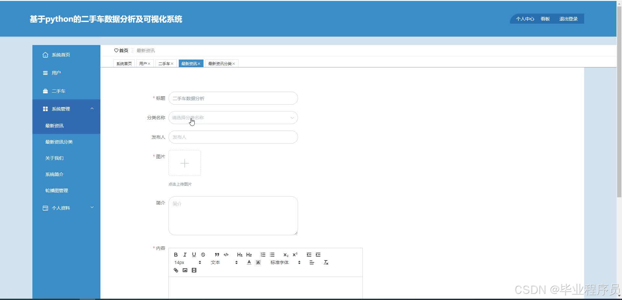
Task: Click the 发布人 input field
Action: (233, 137)
